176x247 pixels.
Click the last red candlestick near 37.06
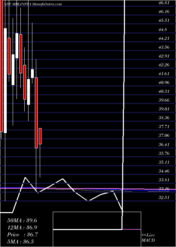click(40, 136)
